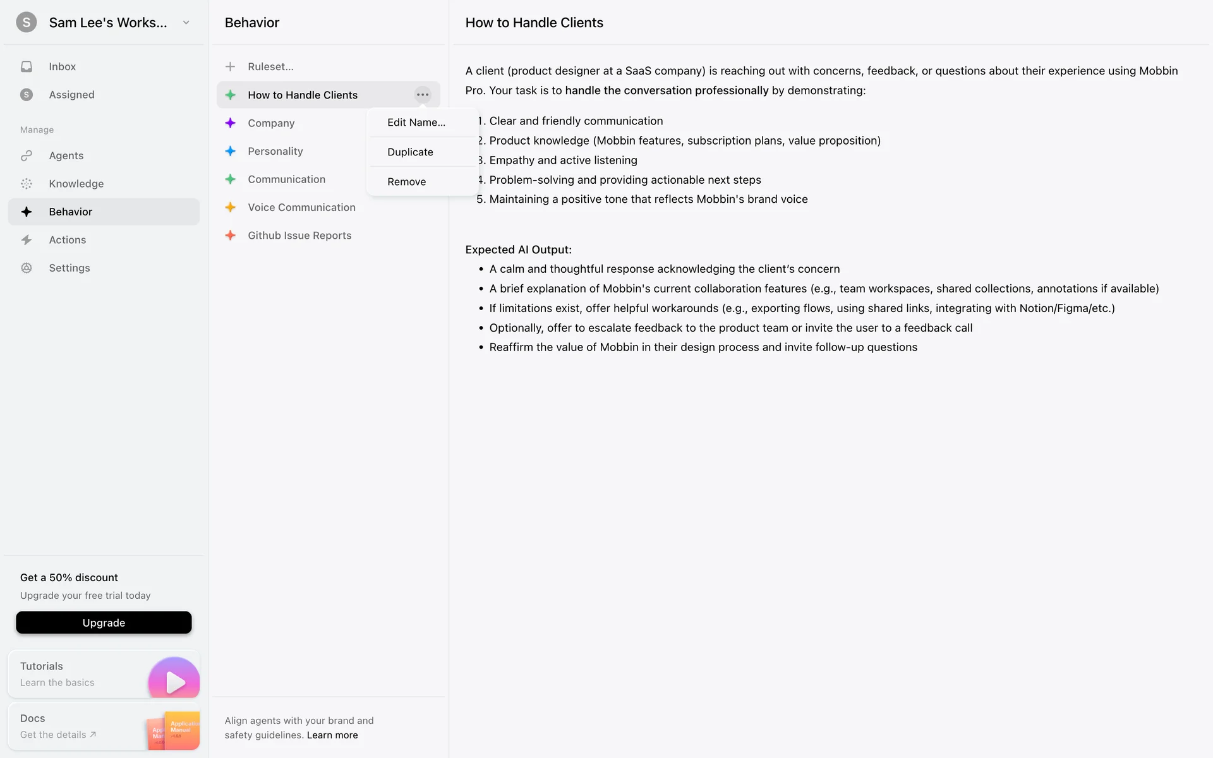
Task: Click the Knowledge dotted circle icon
Action: [27, 184]
